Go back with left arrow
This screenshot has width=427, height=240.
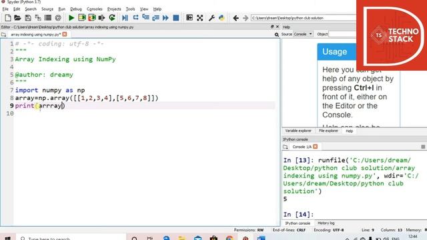pos(236,18)
